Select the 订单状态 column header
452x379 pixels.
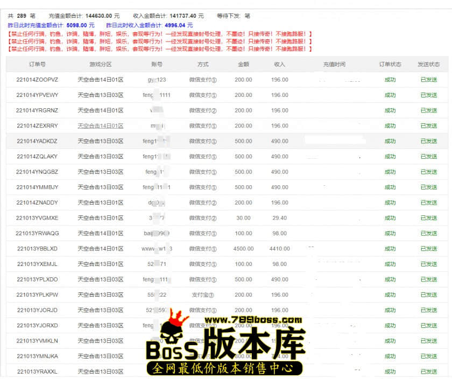(390, 64)
